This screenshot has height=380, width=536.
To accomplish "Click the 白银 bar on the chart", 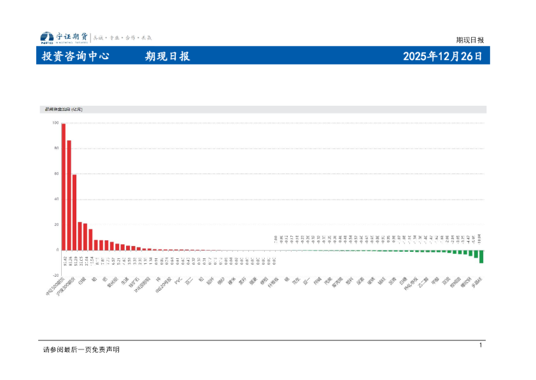I will tap(74, 210).
